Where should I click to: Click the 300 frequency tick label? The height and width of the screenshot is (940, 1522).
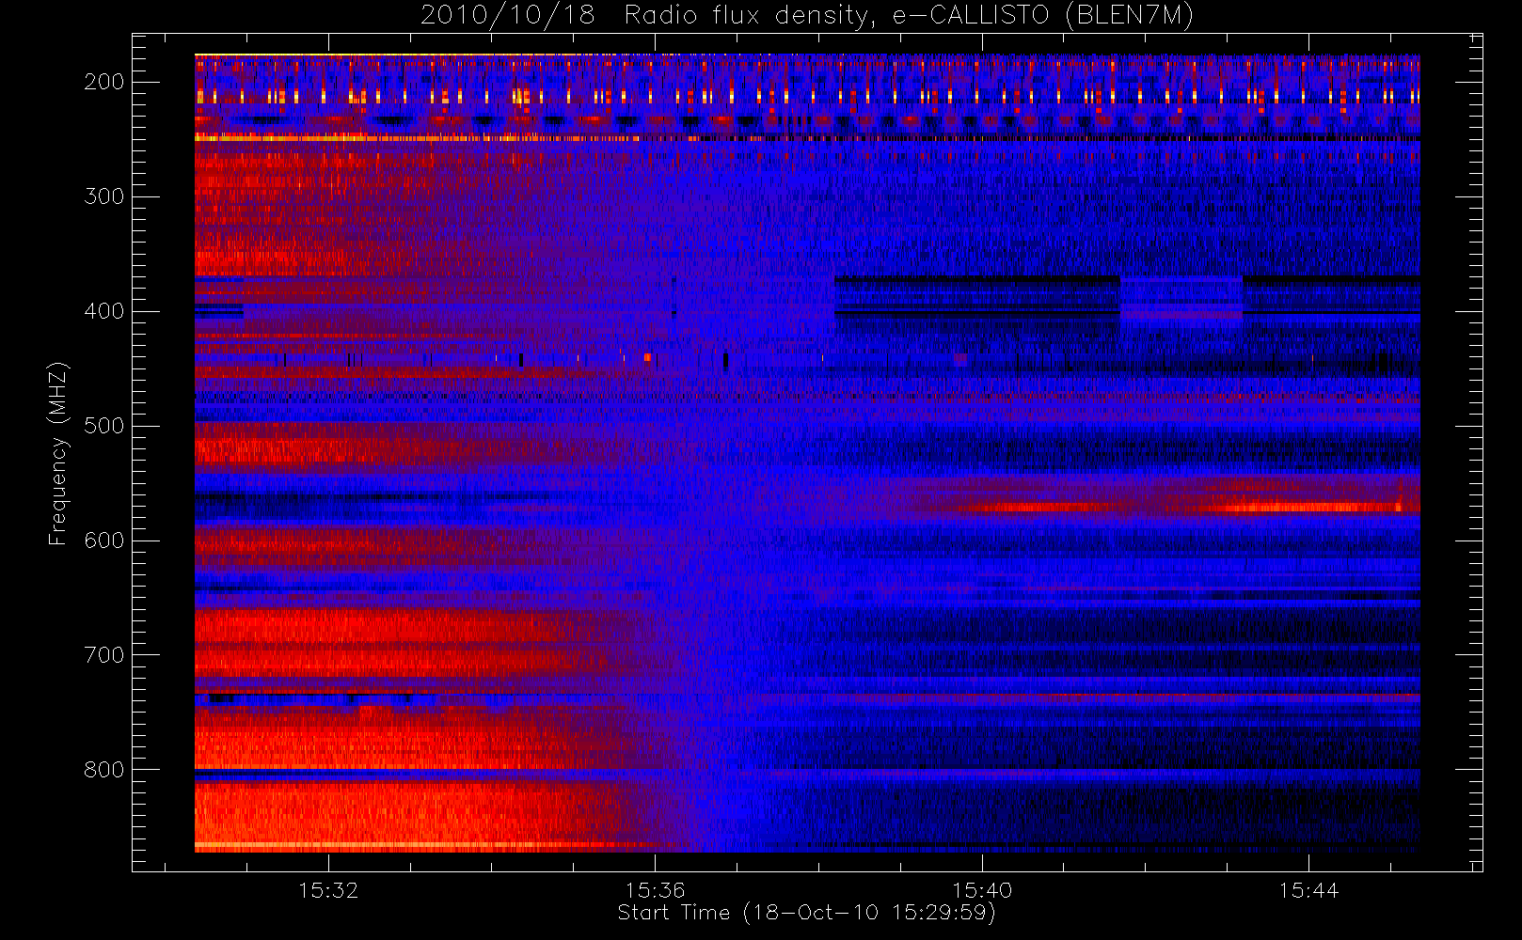[x=104, y=196]
